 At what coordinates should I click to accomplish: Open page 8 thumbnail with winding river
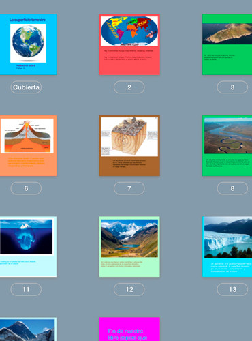click(227, 145)
